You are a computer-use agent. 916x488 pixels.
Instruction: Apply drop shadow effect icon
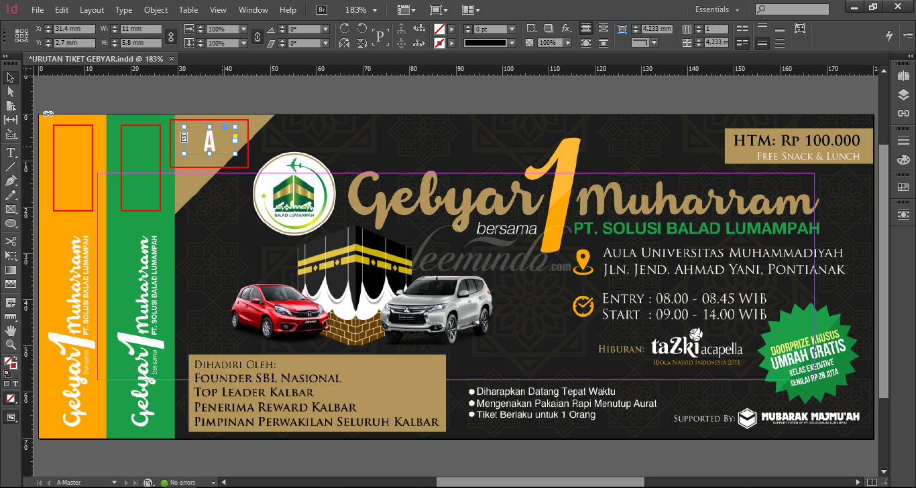click(549, 29)
